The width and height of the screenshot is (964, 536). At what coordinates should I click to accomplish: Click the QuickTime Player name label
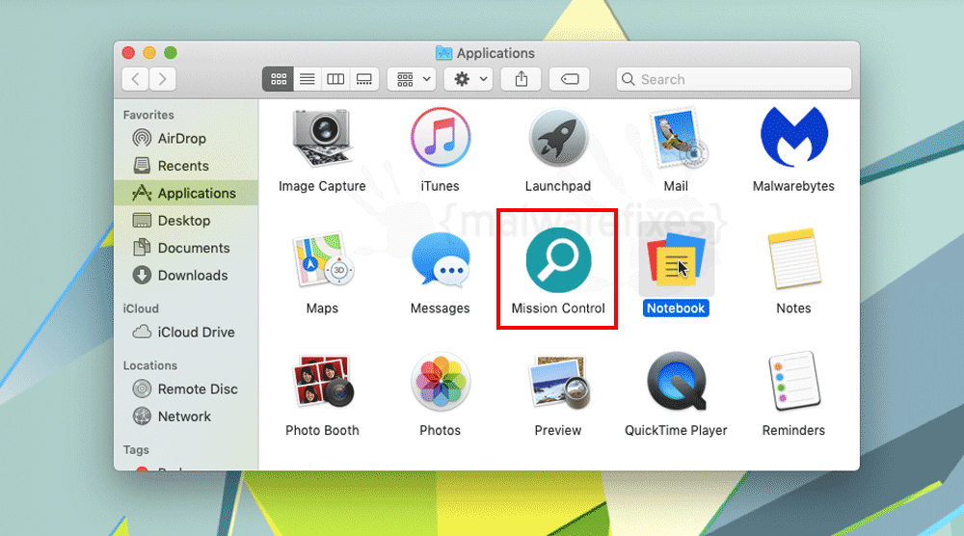[677, 430]
